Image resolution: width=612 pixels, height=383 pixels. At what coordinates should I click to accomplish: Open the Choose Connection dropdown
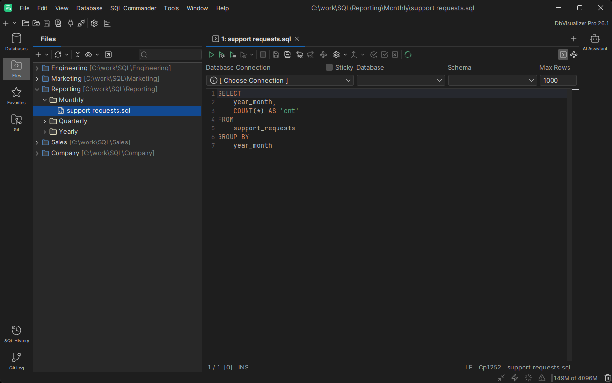pos(280,80)
